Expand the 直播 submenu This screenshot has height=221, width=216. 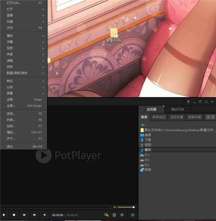24,15
